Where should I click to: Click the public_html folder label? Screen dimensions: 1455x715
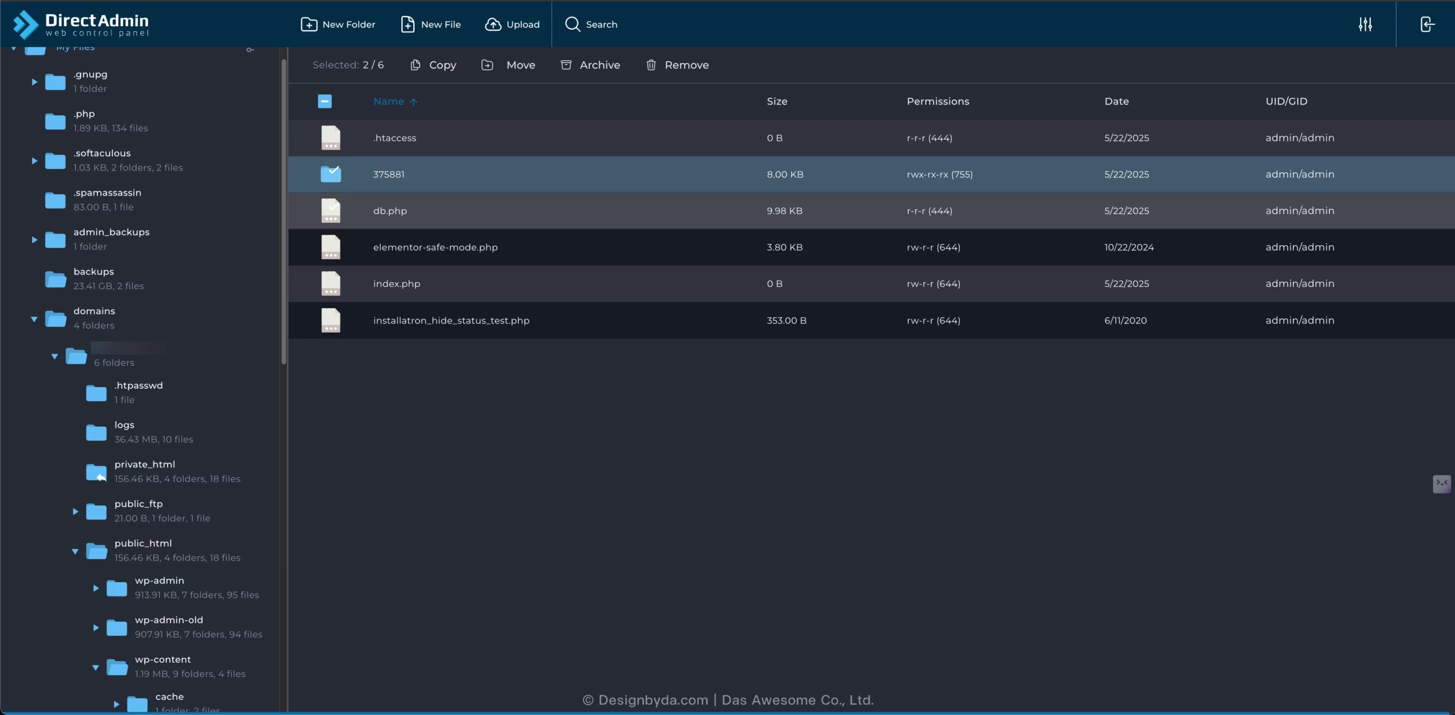[143, 543]
